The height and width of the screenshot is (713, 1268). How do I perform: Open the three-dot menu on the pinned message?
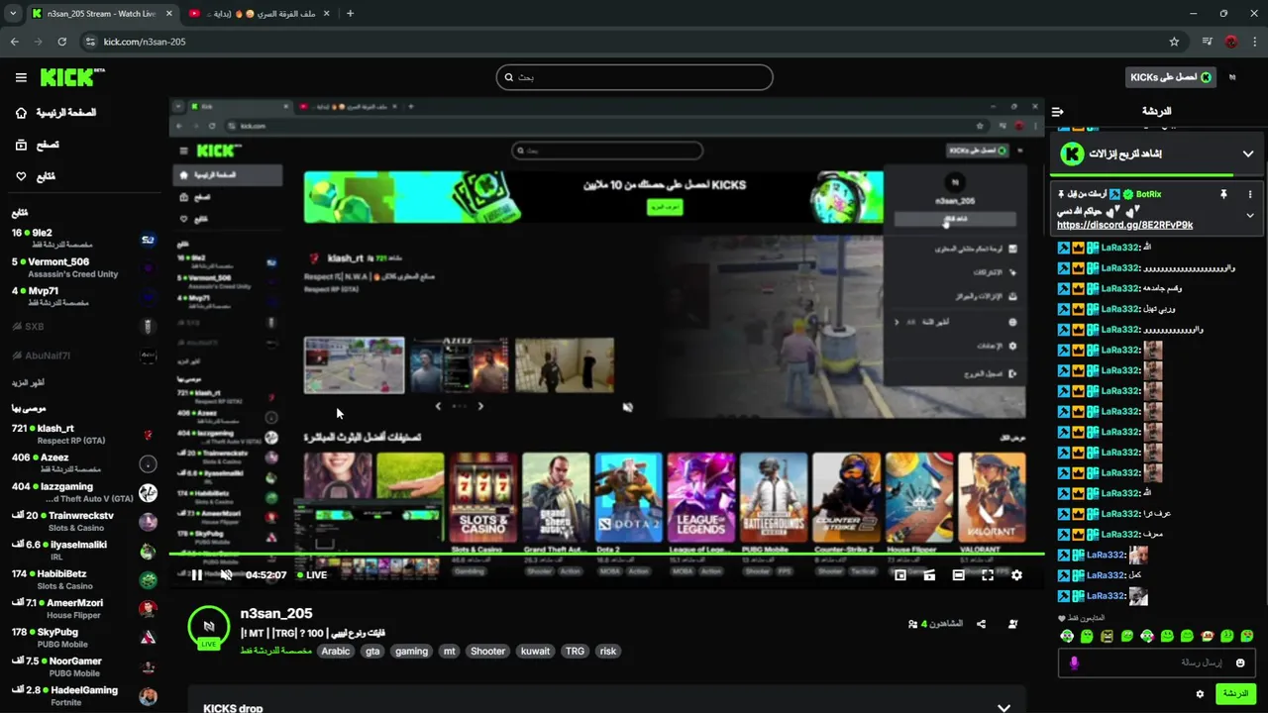tap(1250, 194)
